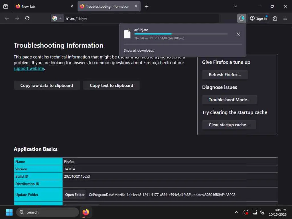292x219 pixels.
Task: Click the muted volume tray icon
Action: pos(262,212)
